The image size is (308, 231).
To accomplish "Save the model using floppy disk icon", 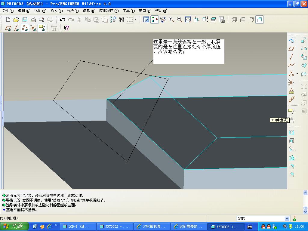I will pyautogui.click(x=25, y=20).
